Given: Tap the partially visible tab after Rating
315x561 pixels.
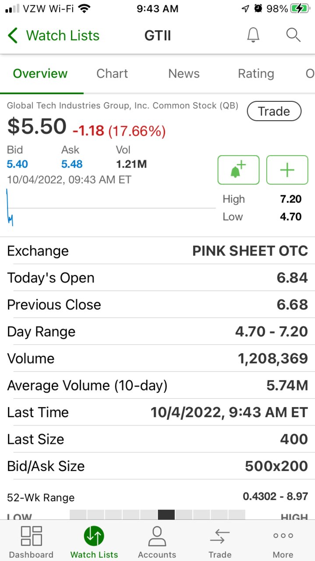Looking at the screenshot, I should (310, 74).
